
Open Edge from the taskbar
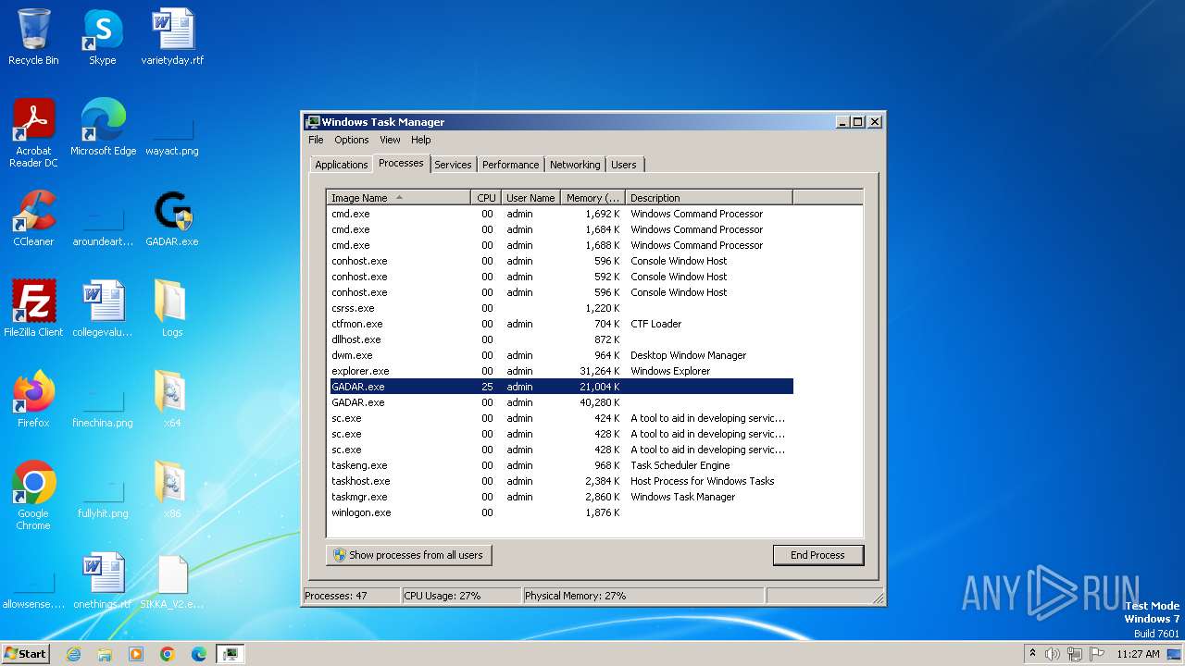pyautogui.click(x=199, y=654)
